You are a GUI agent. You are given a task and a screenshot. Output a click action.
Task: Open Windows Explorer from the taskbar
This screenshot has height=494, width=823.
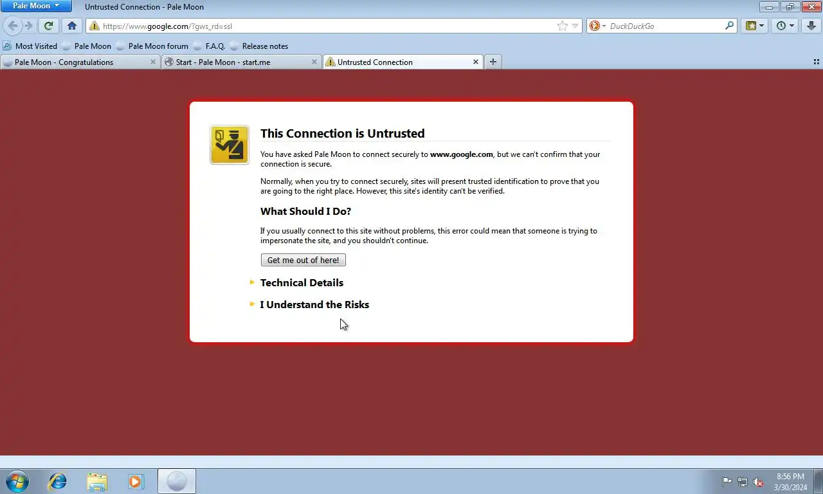pyautogui.click(x=97, y=481)
